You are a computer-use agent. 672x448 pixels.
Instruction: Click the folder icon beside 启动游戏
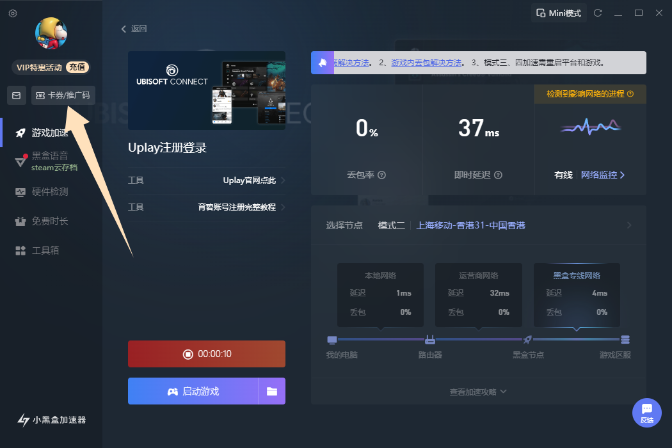tap(273, 391)
